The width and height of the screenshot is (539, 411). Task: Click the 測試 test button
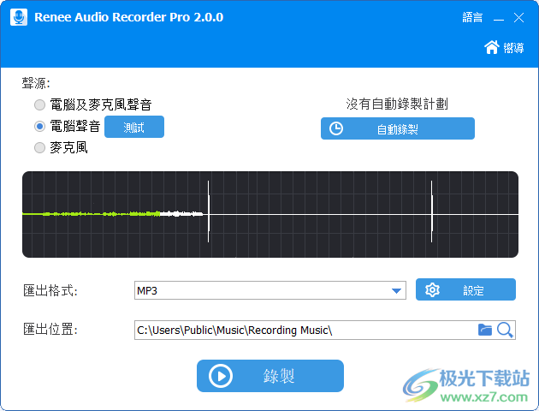pyautogui.click(x=134, y=127)
